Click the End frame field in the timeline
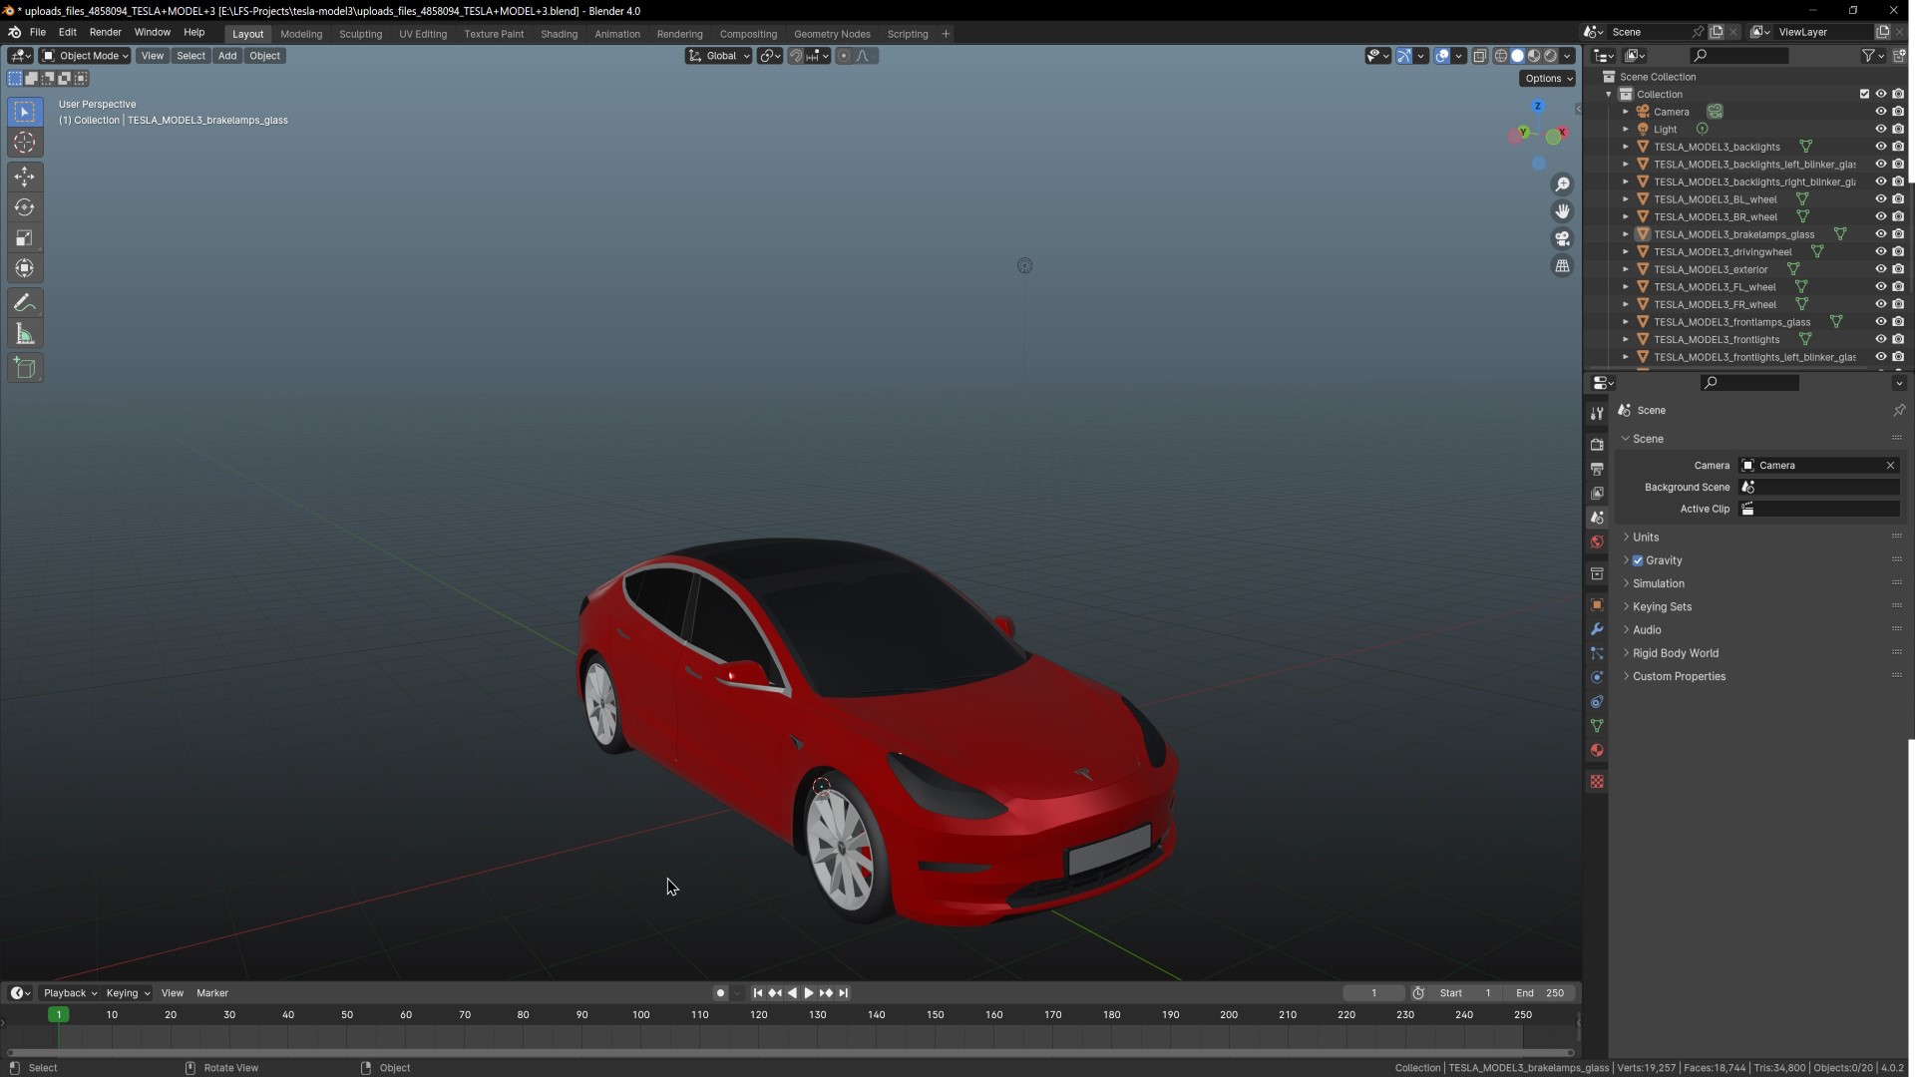Image resolution: width=1915 pixels, height=1077 pixels. [x=1540, y=993]
